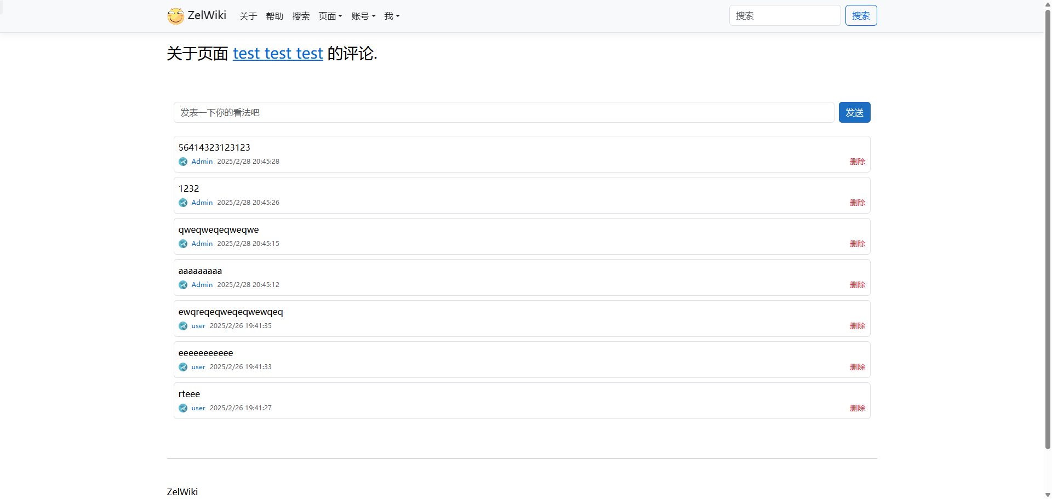The width and height of the screenshot is (1052, 499).
Task: Click the 搜索 button in the navbar
Action: pos(861,16)
